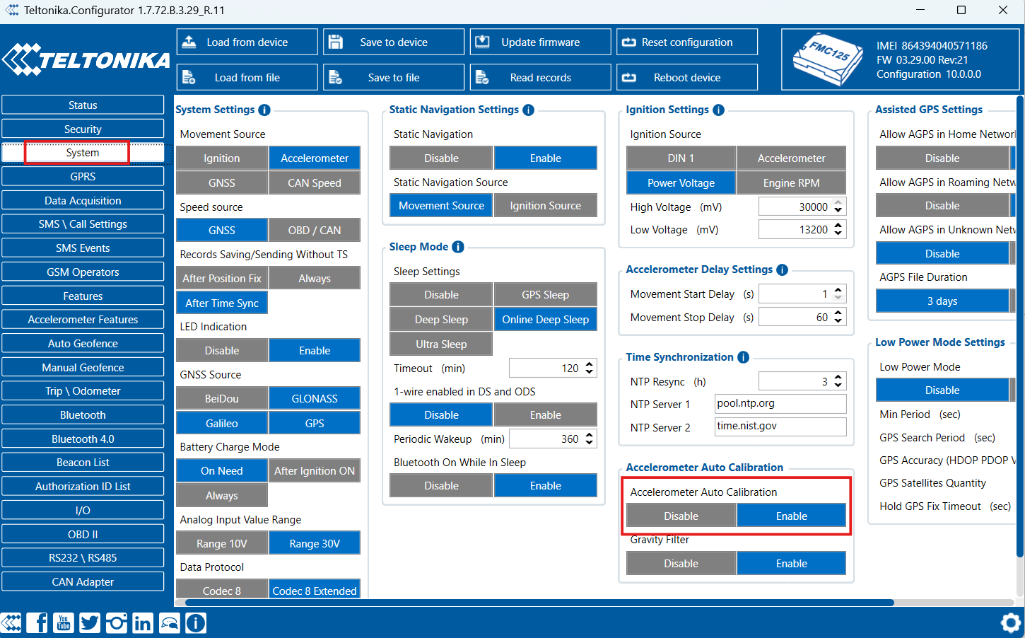Click the NTP Server 1 field
Image resolution: width=1025 pixels, height=638 pixels.
pyautogui.click(x=780, y=404)
